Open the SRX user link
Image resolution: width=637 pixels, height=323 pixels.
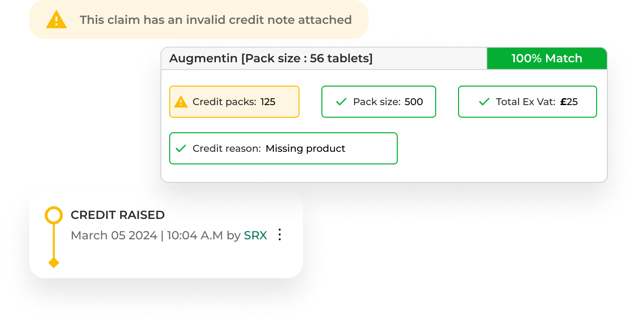[x=255, y=235]
